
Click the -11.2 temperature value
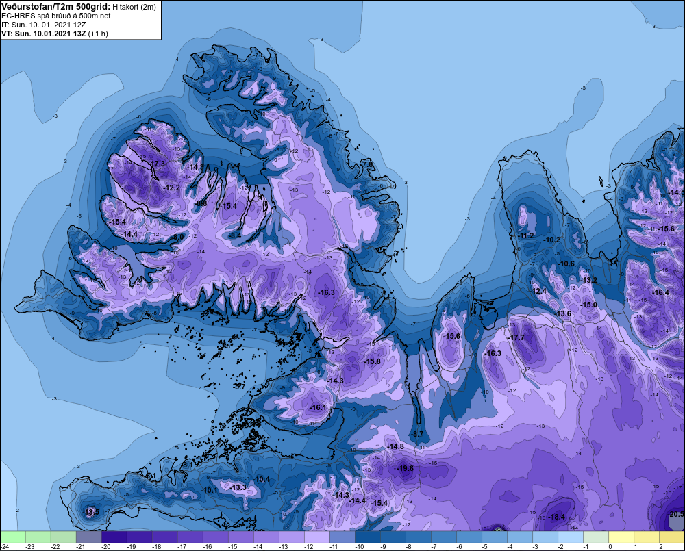[x=526, y=235]
